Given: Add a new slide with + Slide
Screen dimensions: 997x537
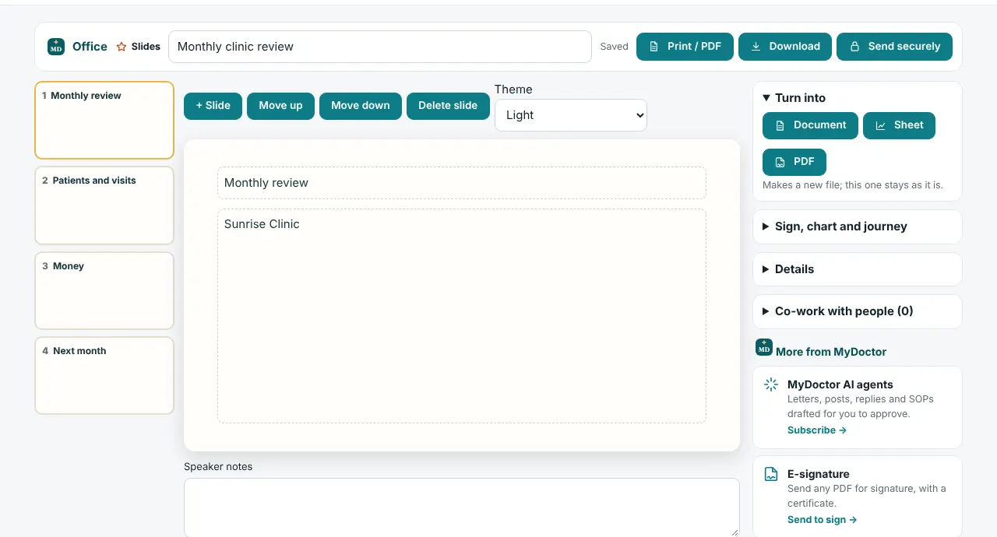Looking at the screenshot, I should [213, 106].
